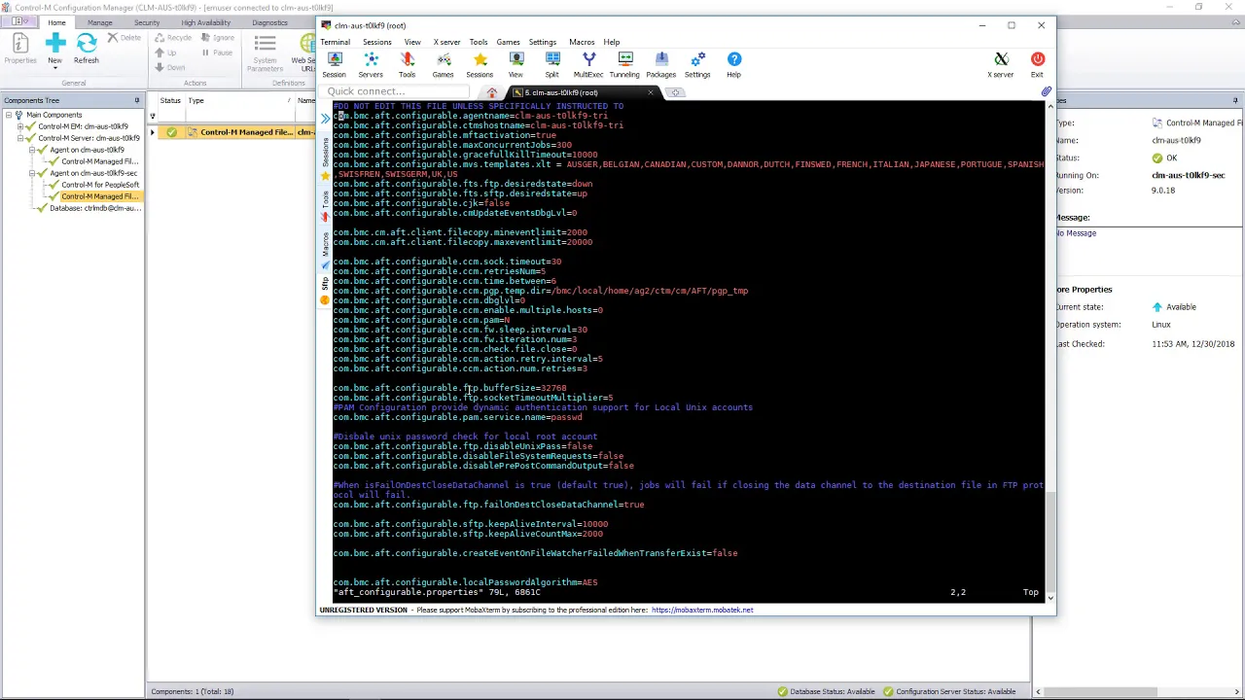
Task: Close the clm-aus-t0lkf9 (root) terminal tab
Action: (x=650, y=92)
